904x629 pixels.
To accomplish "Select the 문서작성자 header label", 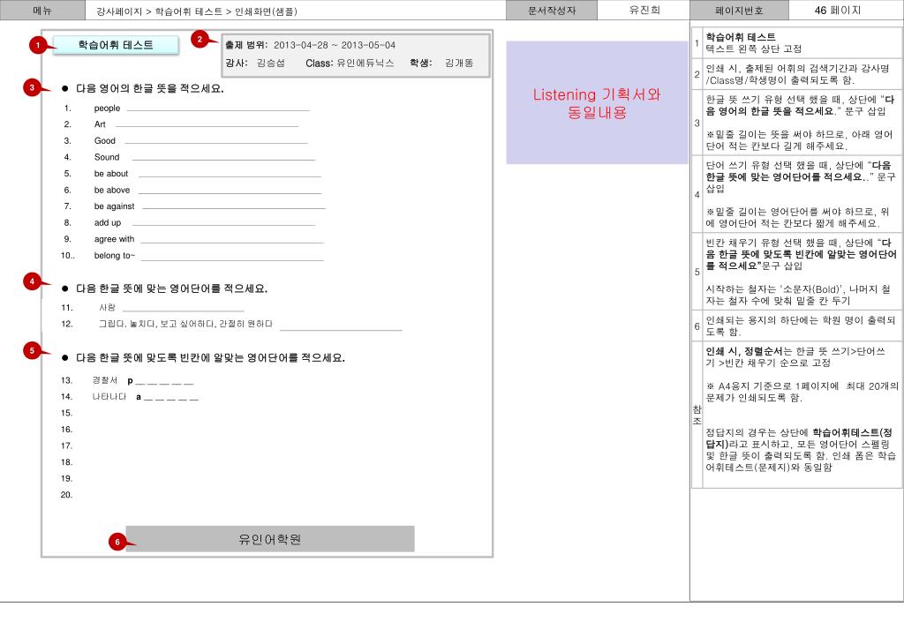I will point(552,11).
